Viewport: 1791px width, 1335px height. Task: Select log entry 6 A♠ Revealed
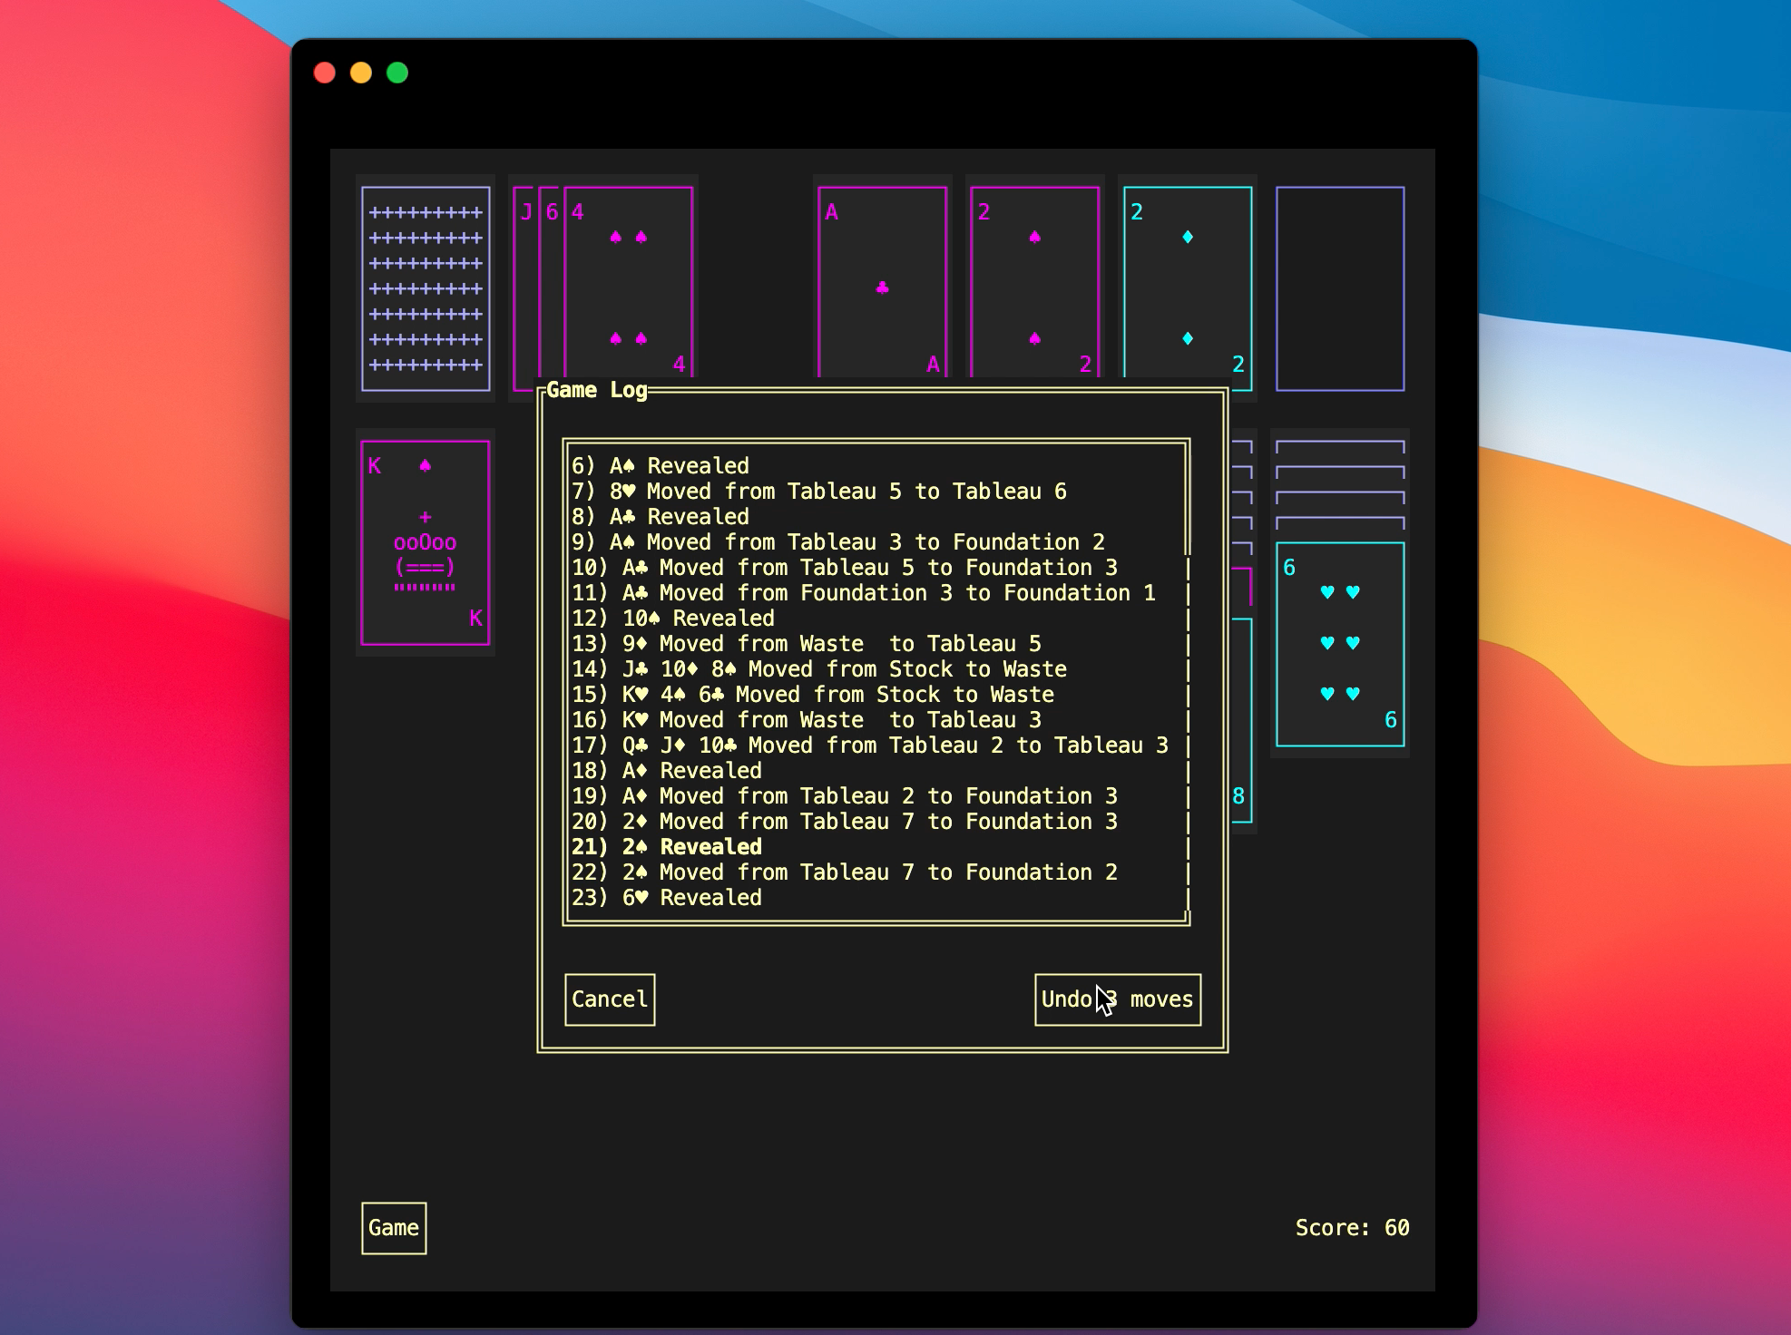[660, 466]
